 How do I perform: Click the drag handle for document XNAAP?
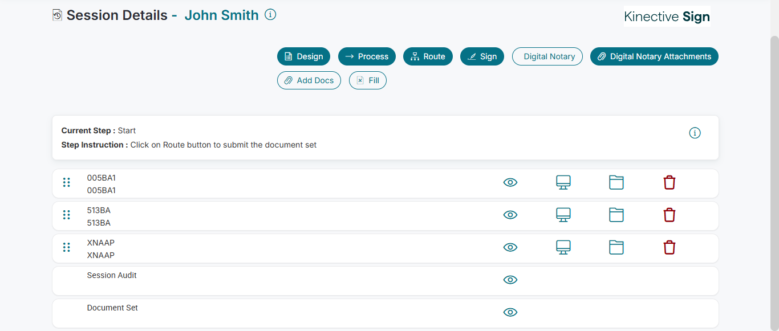point(66,247)
